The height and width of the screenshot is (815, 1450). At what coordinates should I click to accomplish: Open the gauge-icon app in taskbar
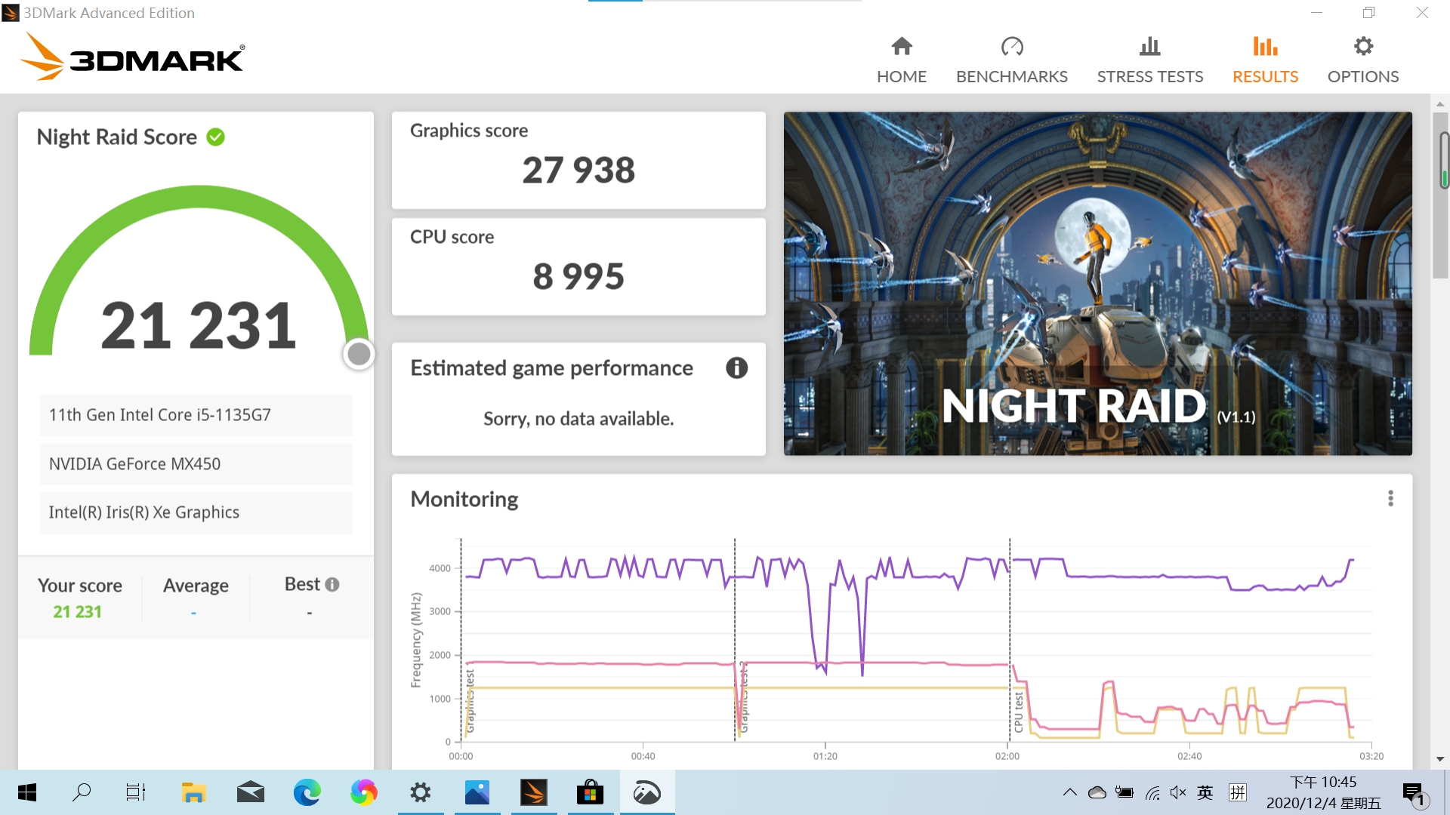647,792
